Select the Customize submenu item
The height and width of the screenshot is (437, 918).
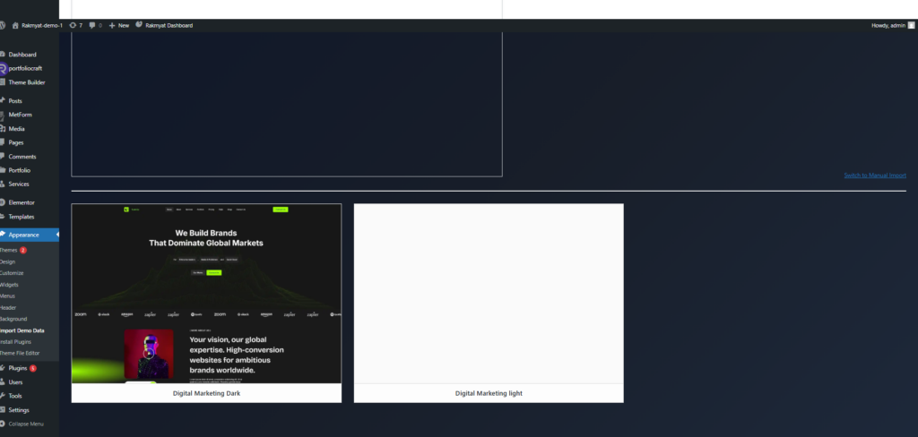(x=12, y=273)
